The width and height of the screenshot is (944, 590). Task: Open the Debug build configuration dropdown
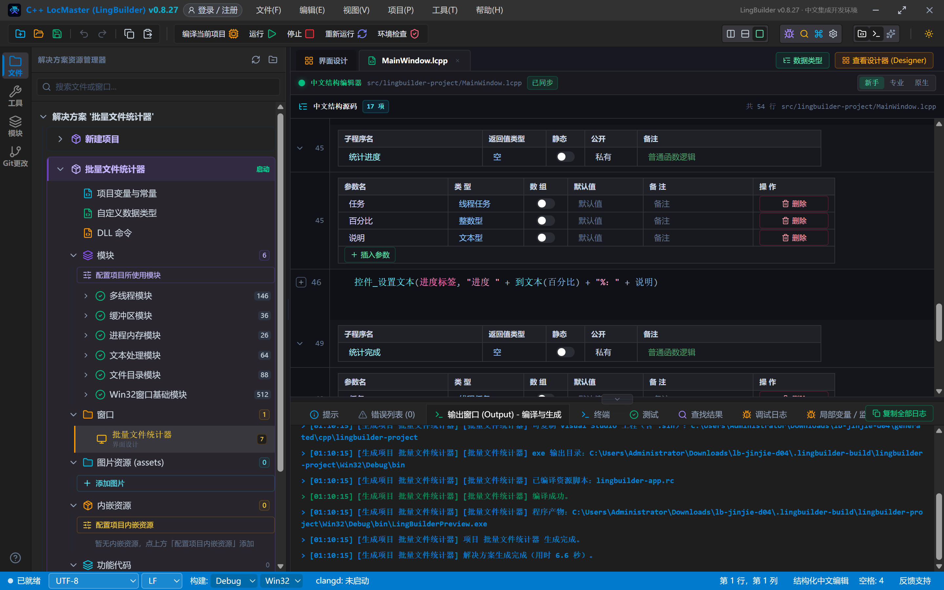[235, 580]
